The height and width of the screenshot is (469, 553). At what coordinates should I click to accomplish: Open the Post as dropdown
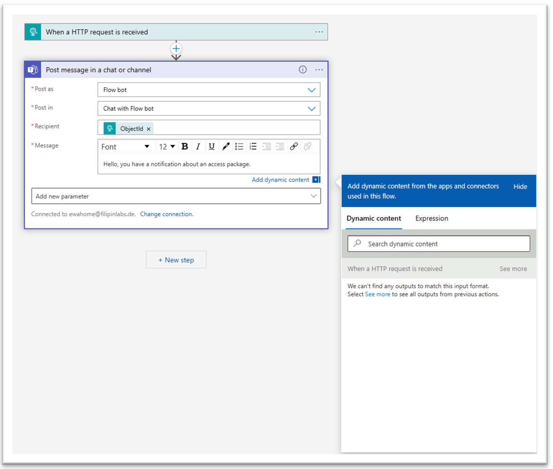point(311,90)
